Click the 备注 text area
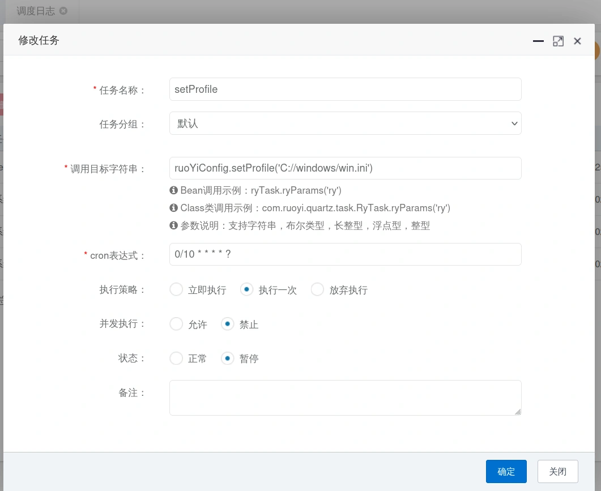 345,398
